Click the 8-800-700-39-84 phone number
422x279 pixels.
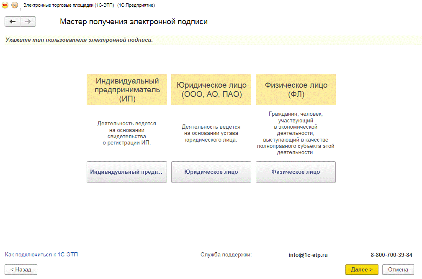pos(391,255)
